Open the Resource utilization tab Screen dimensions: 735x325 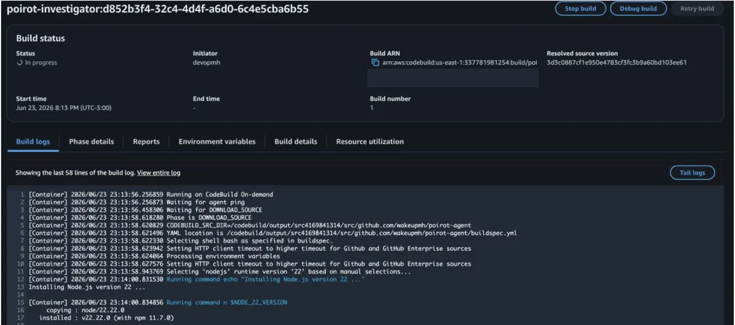coord(370,141)
